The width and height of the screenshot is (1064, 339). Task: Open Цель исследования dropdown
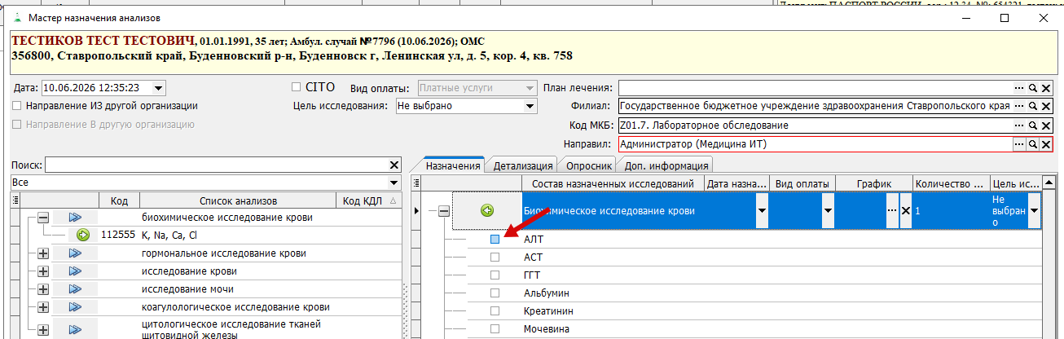pos(528,106)
